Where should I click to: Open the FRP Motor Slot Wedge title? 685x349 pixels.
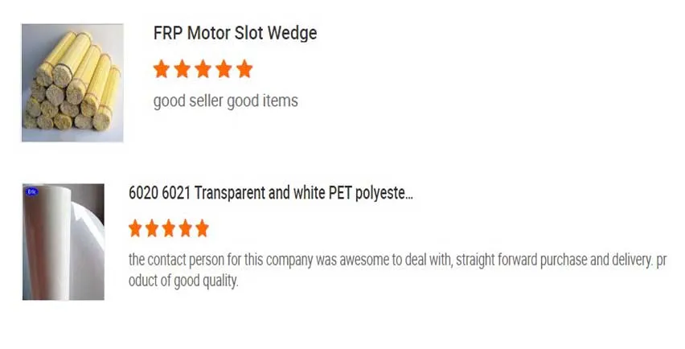(235, 33)
